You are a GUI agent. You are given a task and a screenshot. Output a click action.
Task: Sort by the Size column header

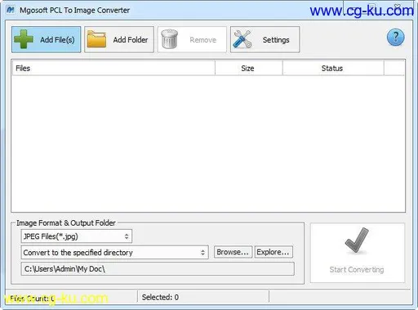(249, 68)
